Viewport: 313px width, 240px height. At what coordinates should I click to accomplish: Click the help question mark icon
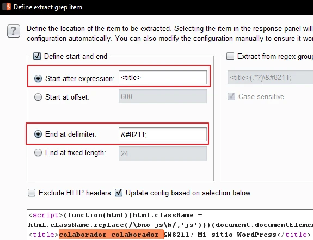14,31
